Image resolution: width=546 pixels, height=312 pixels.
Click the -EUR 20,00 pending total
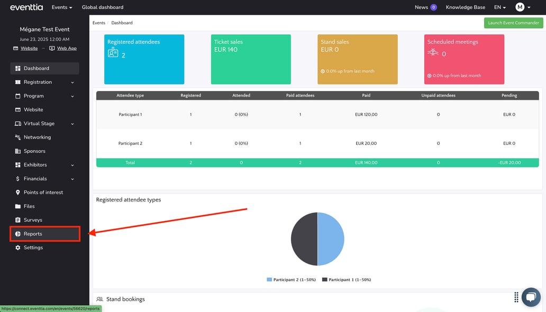click(x=509, y=163)
